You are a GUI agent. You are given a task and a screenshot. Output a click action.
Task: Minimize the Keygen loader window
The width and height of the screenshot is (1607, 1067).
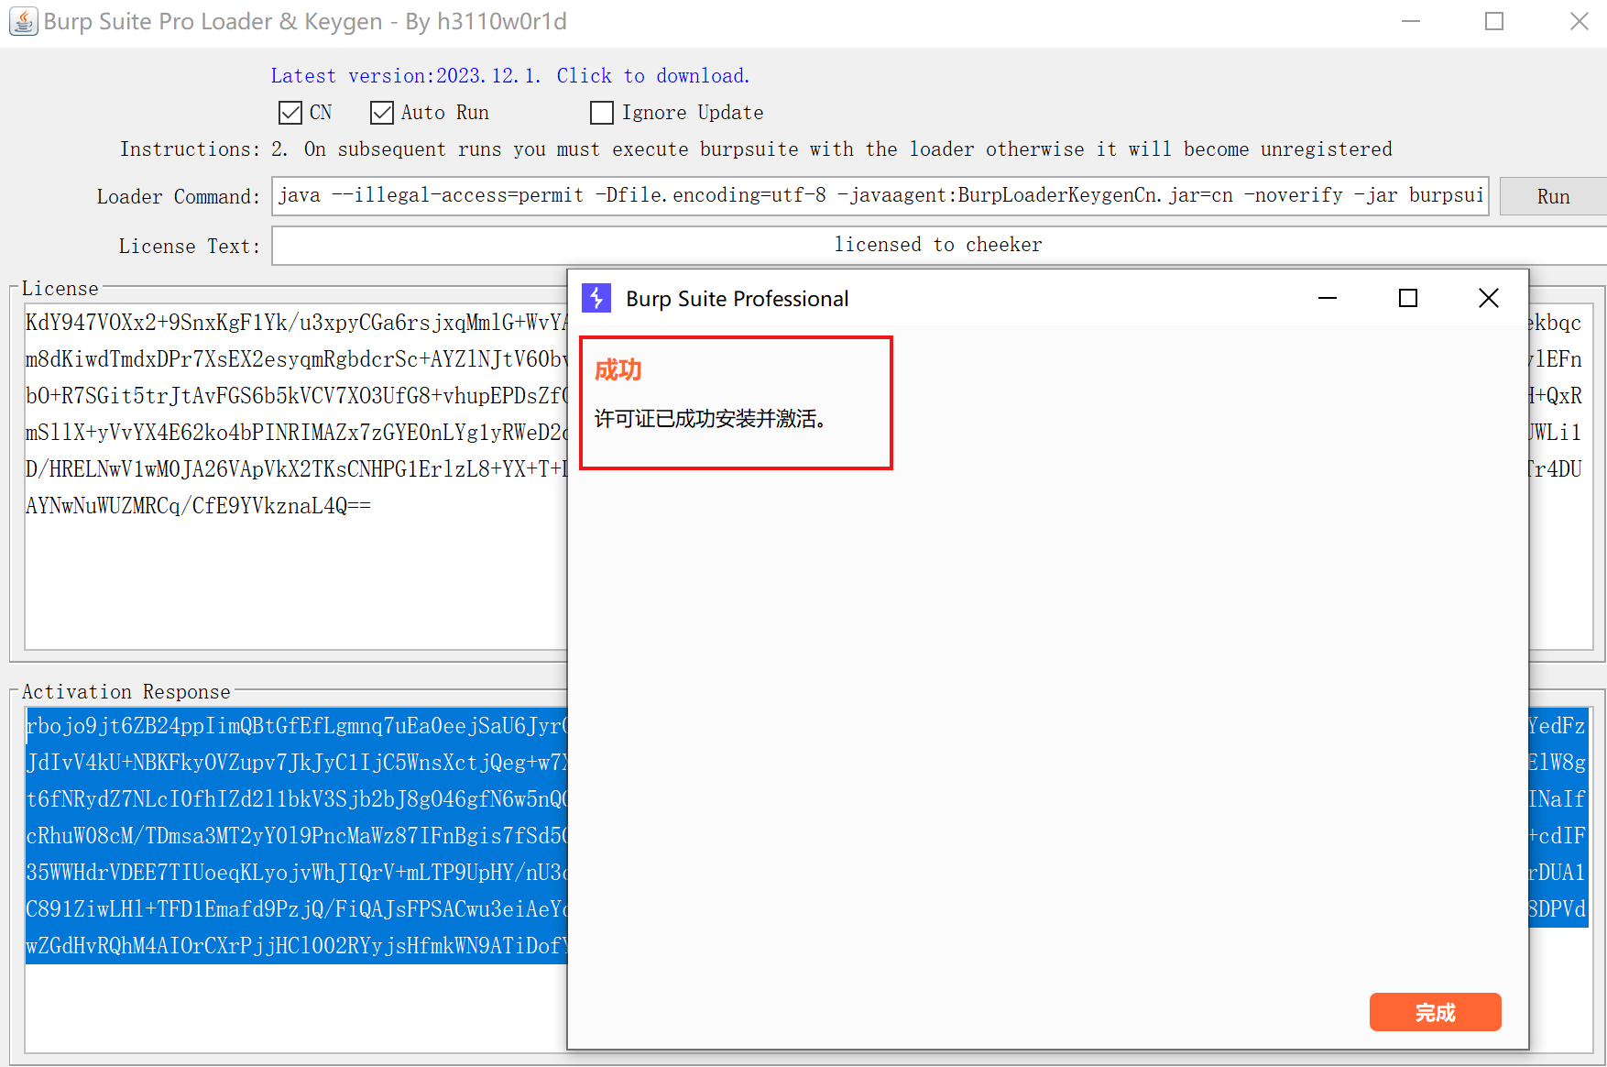pyautogui.click(x=1411, y=21)
